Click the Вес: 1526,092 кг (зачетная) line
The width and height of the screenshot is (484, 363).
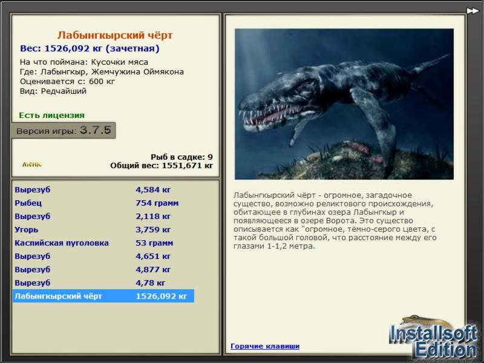click(90, 48)
